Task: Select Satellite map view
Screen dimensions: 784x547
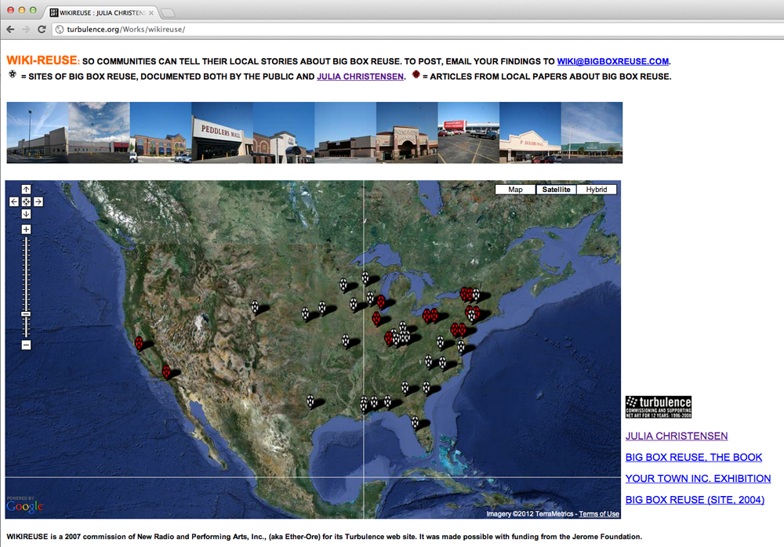Action: 556,190
